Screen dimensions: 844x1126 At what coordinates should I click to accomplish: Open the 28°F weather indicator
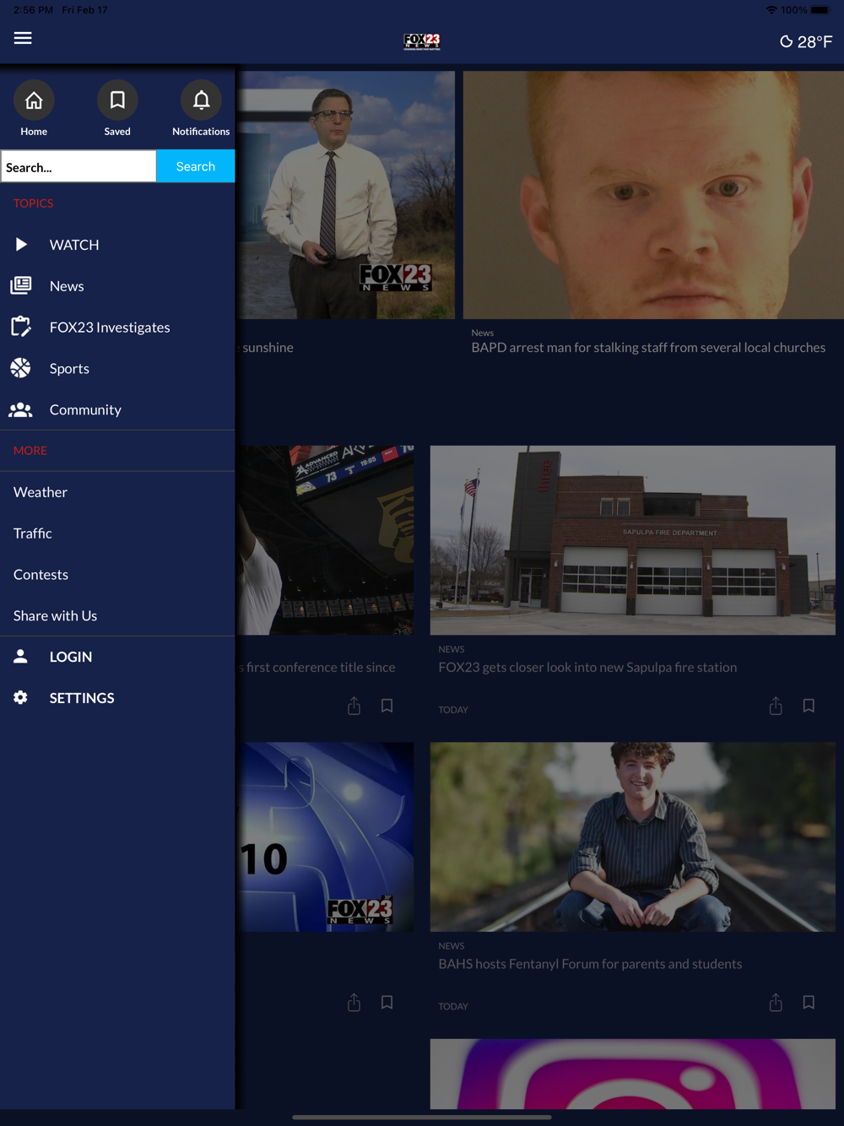click(806, 41)
